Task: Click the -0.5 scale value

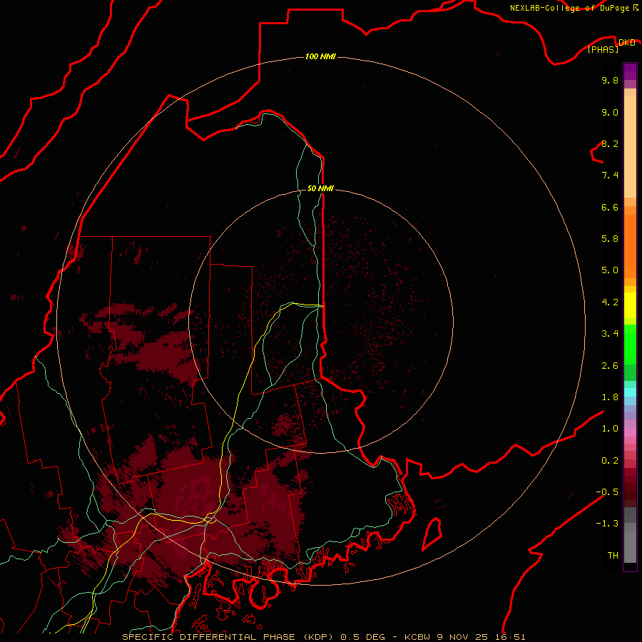Action: coord(607,492)
